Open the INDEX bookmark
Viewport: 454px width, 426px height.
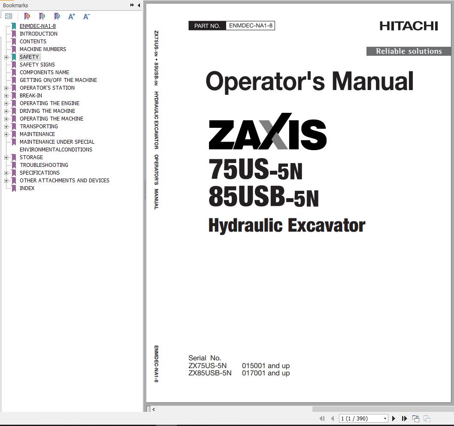(x=27, y=188)
